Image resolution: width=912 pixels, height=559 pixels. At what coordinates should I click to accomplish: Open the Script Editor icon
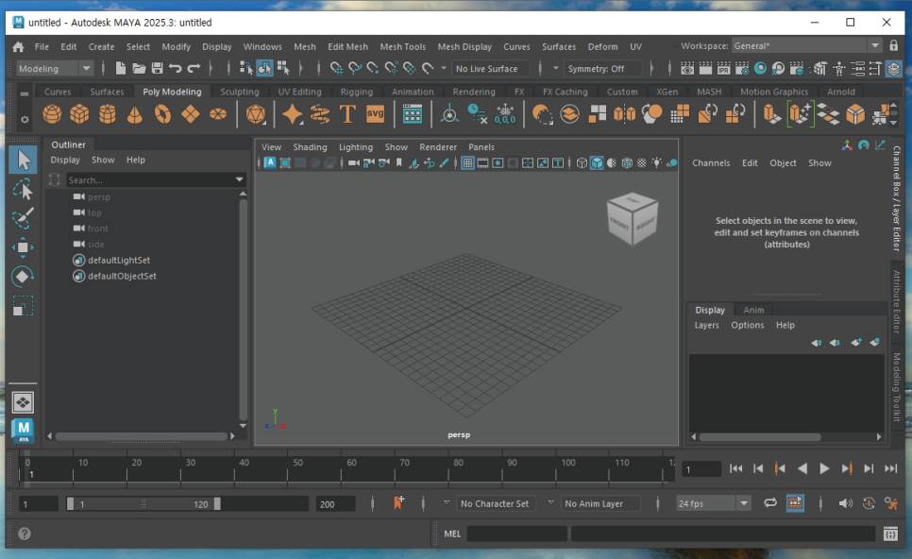point(890,534)
